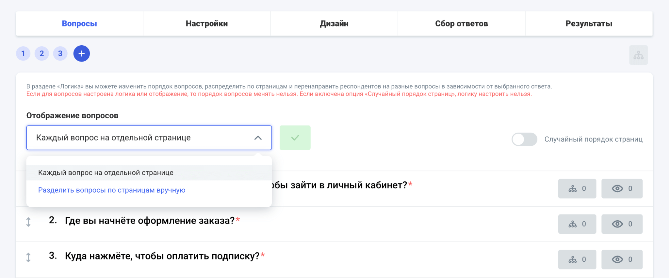Image resolution: width=669 pixels, height=278 pixels.
Task: Click question «Где вы начнёте оформление заказа?»
Action: pyautogui.click(x=150, y=221)
